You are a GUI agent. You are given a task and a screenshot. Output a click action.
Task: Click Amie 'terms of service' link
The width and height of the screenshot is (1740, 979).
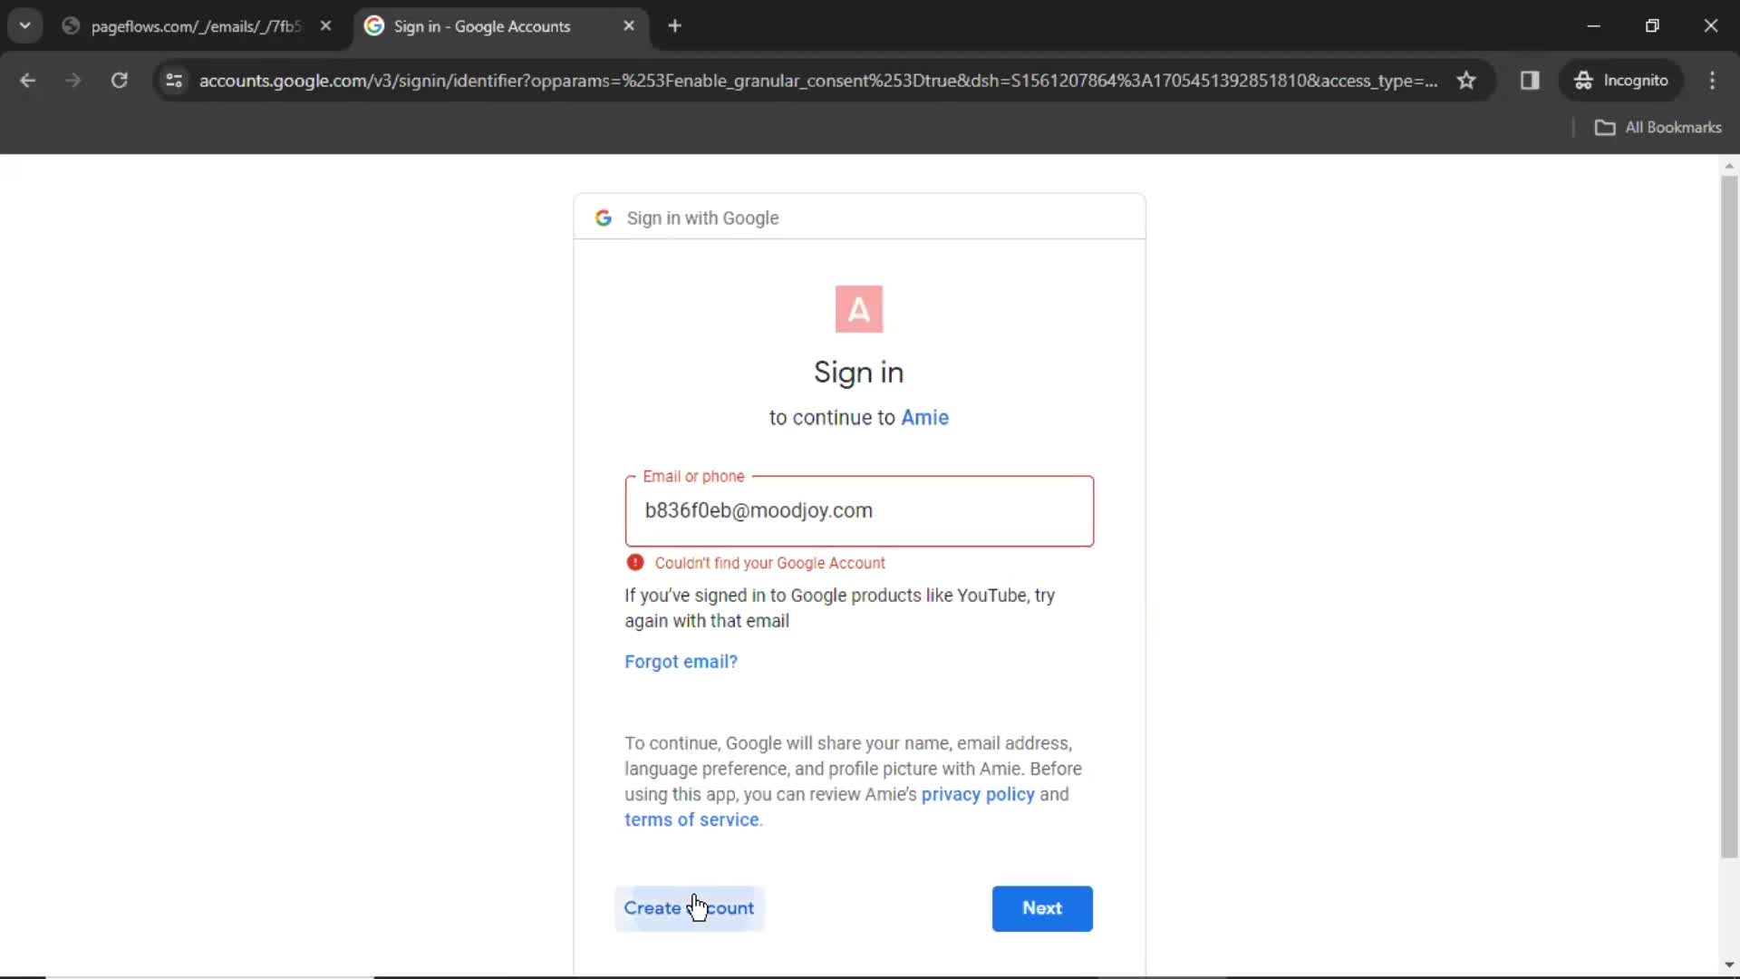pyautogui.click(x=692, y=819)
